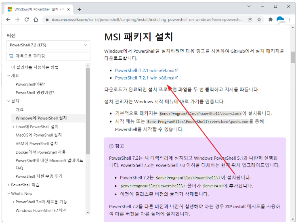Collapse the 설치 section

coord(8,101)
